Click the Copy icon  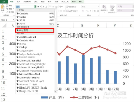(x=7, y=9)
